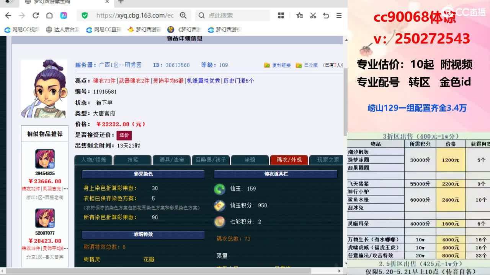Click the server name 广西1区--明秀园
This screenshot has height=275, width=490.
tap(120, 65)
